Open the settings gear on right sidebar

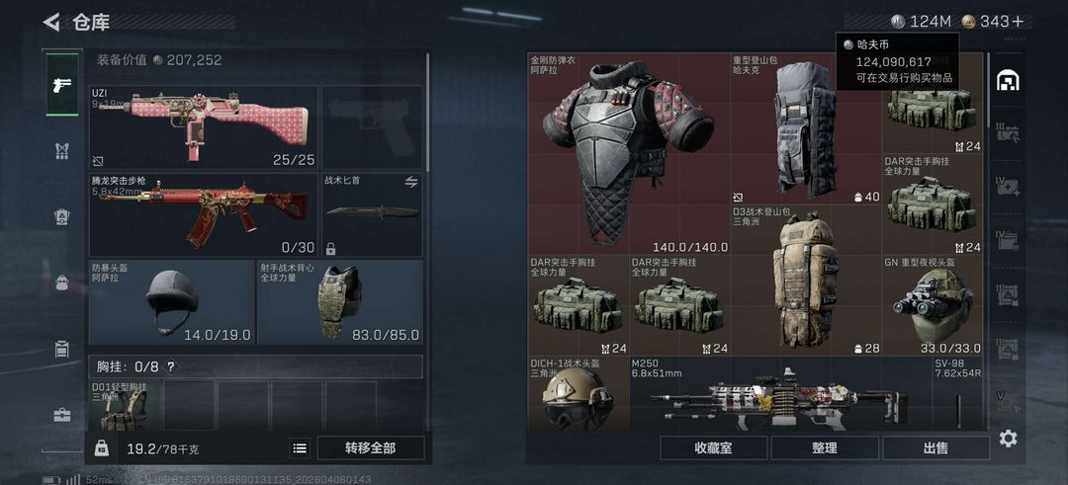pyautogui.click(x=1008, y=439)
